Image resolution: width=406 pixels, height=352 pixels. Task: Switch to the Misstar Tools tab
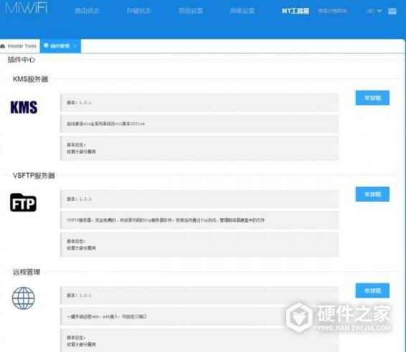(20, 46)
